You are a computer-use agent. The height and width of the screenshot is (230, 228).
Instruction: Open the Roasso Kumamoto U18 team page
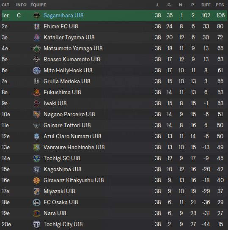pyautogui.click(x=72, y=60)
